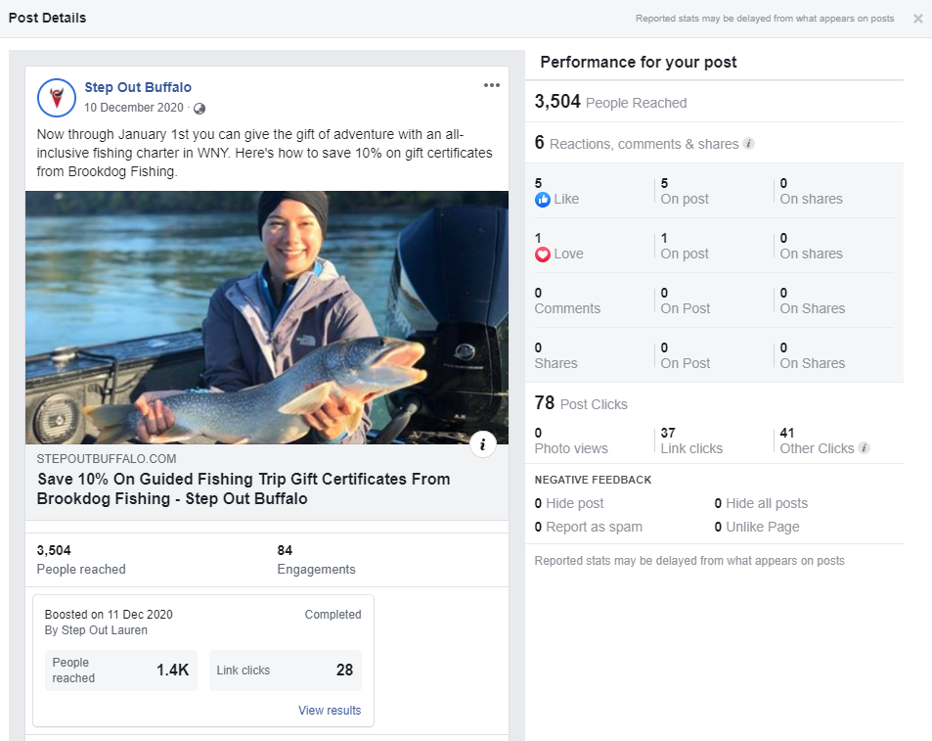Close the Post Details dialog
The height and width of the screenshot is (741, 932).
click(x=917, y=19)
